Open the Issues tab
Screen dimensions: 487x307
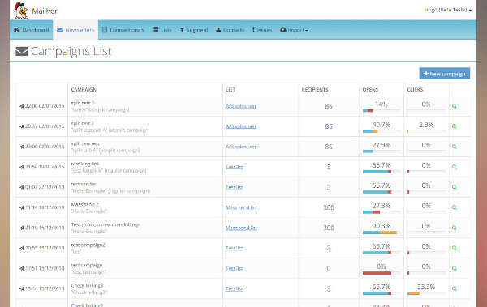(262, 30)
